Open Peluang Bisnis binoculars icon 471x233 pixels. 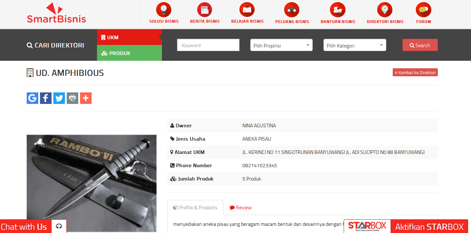[292, 10]
